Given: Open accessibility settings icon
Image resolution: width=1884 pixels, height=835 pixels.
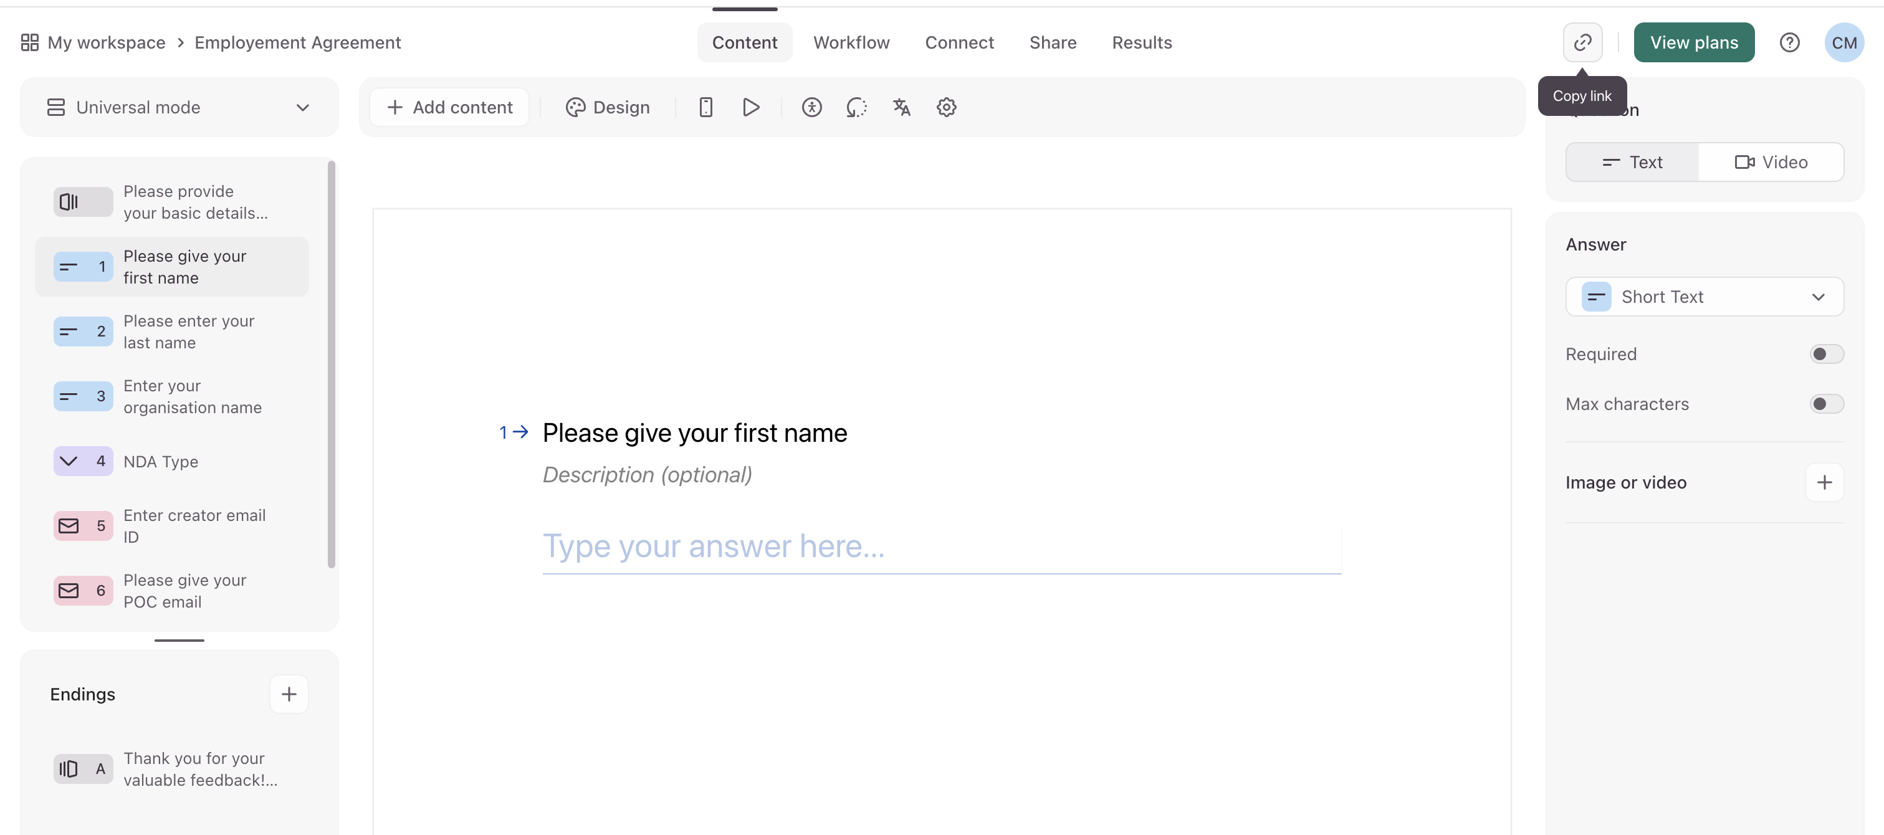Looking at the screenshot, I should click(811, 107).
